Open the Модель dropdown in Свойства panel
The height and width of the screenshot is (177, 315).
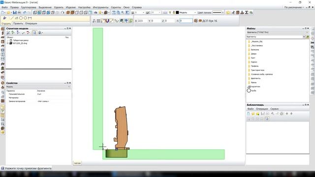coord(69,87)
